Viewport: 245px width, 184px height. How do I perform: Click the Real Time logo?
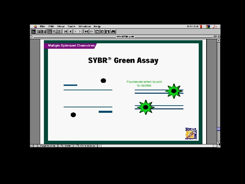pos(191,134)
